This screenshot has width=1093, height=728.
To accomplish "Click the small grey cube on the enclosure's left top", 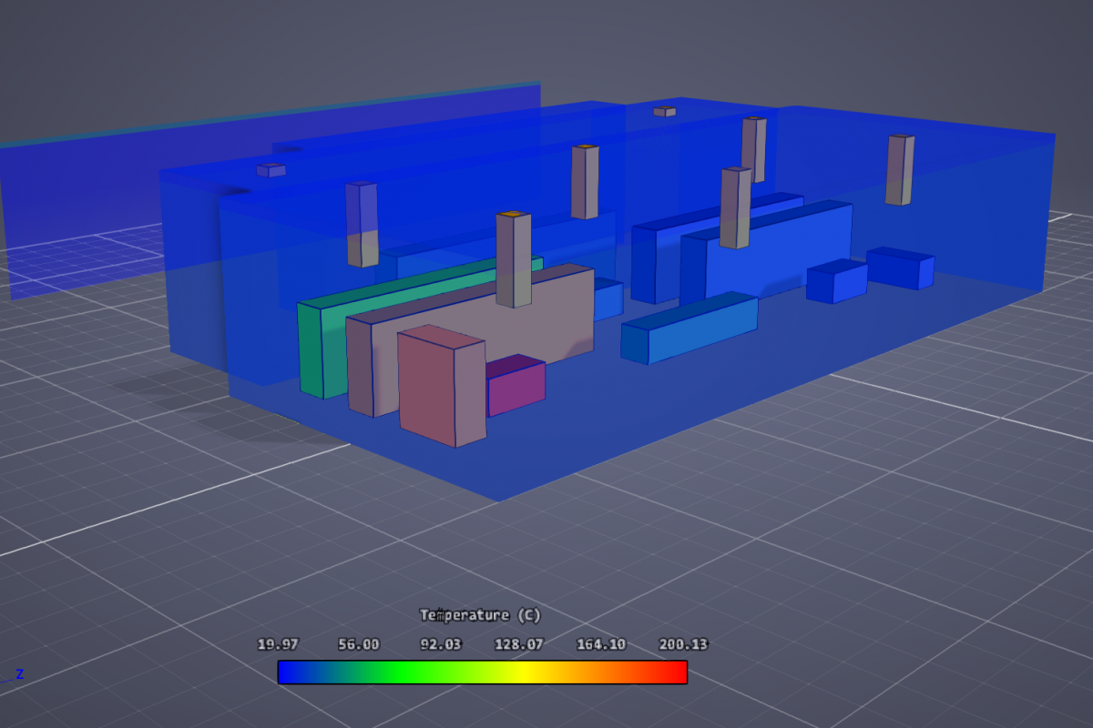I will click(271, 170).
